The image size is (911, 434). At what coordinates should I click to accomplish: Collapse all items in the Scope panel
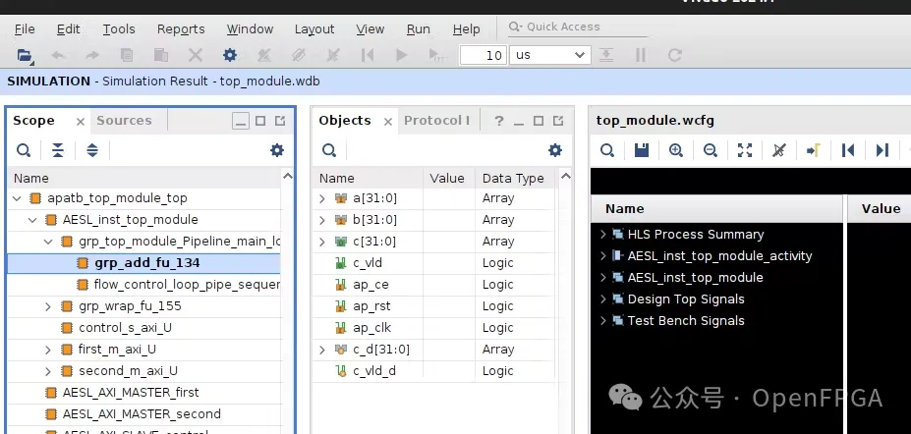tap(58, 150)
